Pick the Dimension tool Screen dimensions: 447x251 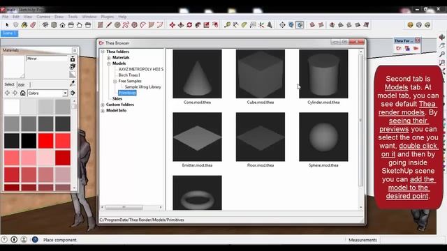236,25
